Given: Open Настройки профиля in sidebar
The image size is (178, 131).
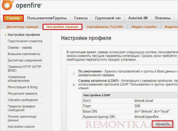Looking at the screenshot, I should tap(24, 35).
